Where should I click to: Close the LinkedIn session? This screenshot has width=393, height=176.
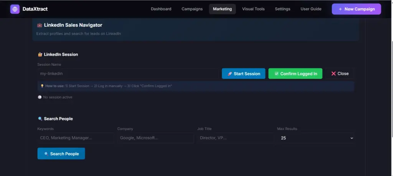click(x=340, y=74)
